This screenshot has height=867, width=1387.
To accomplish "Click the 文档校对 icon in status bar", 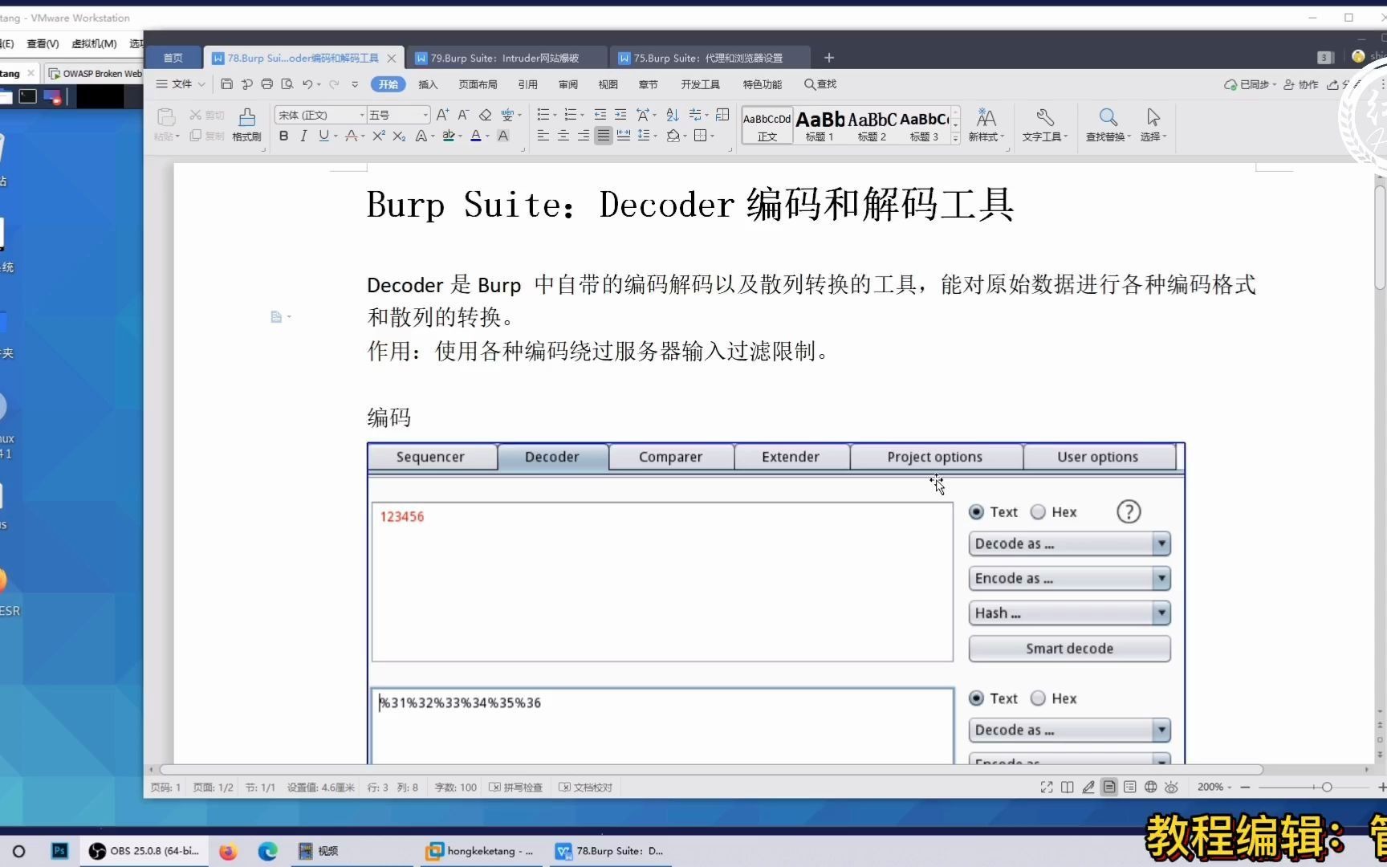I will coord(585,788).
